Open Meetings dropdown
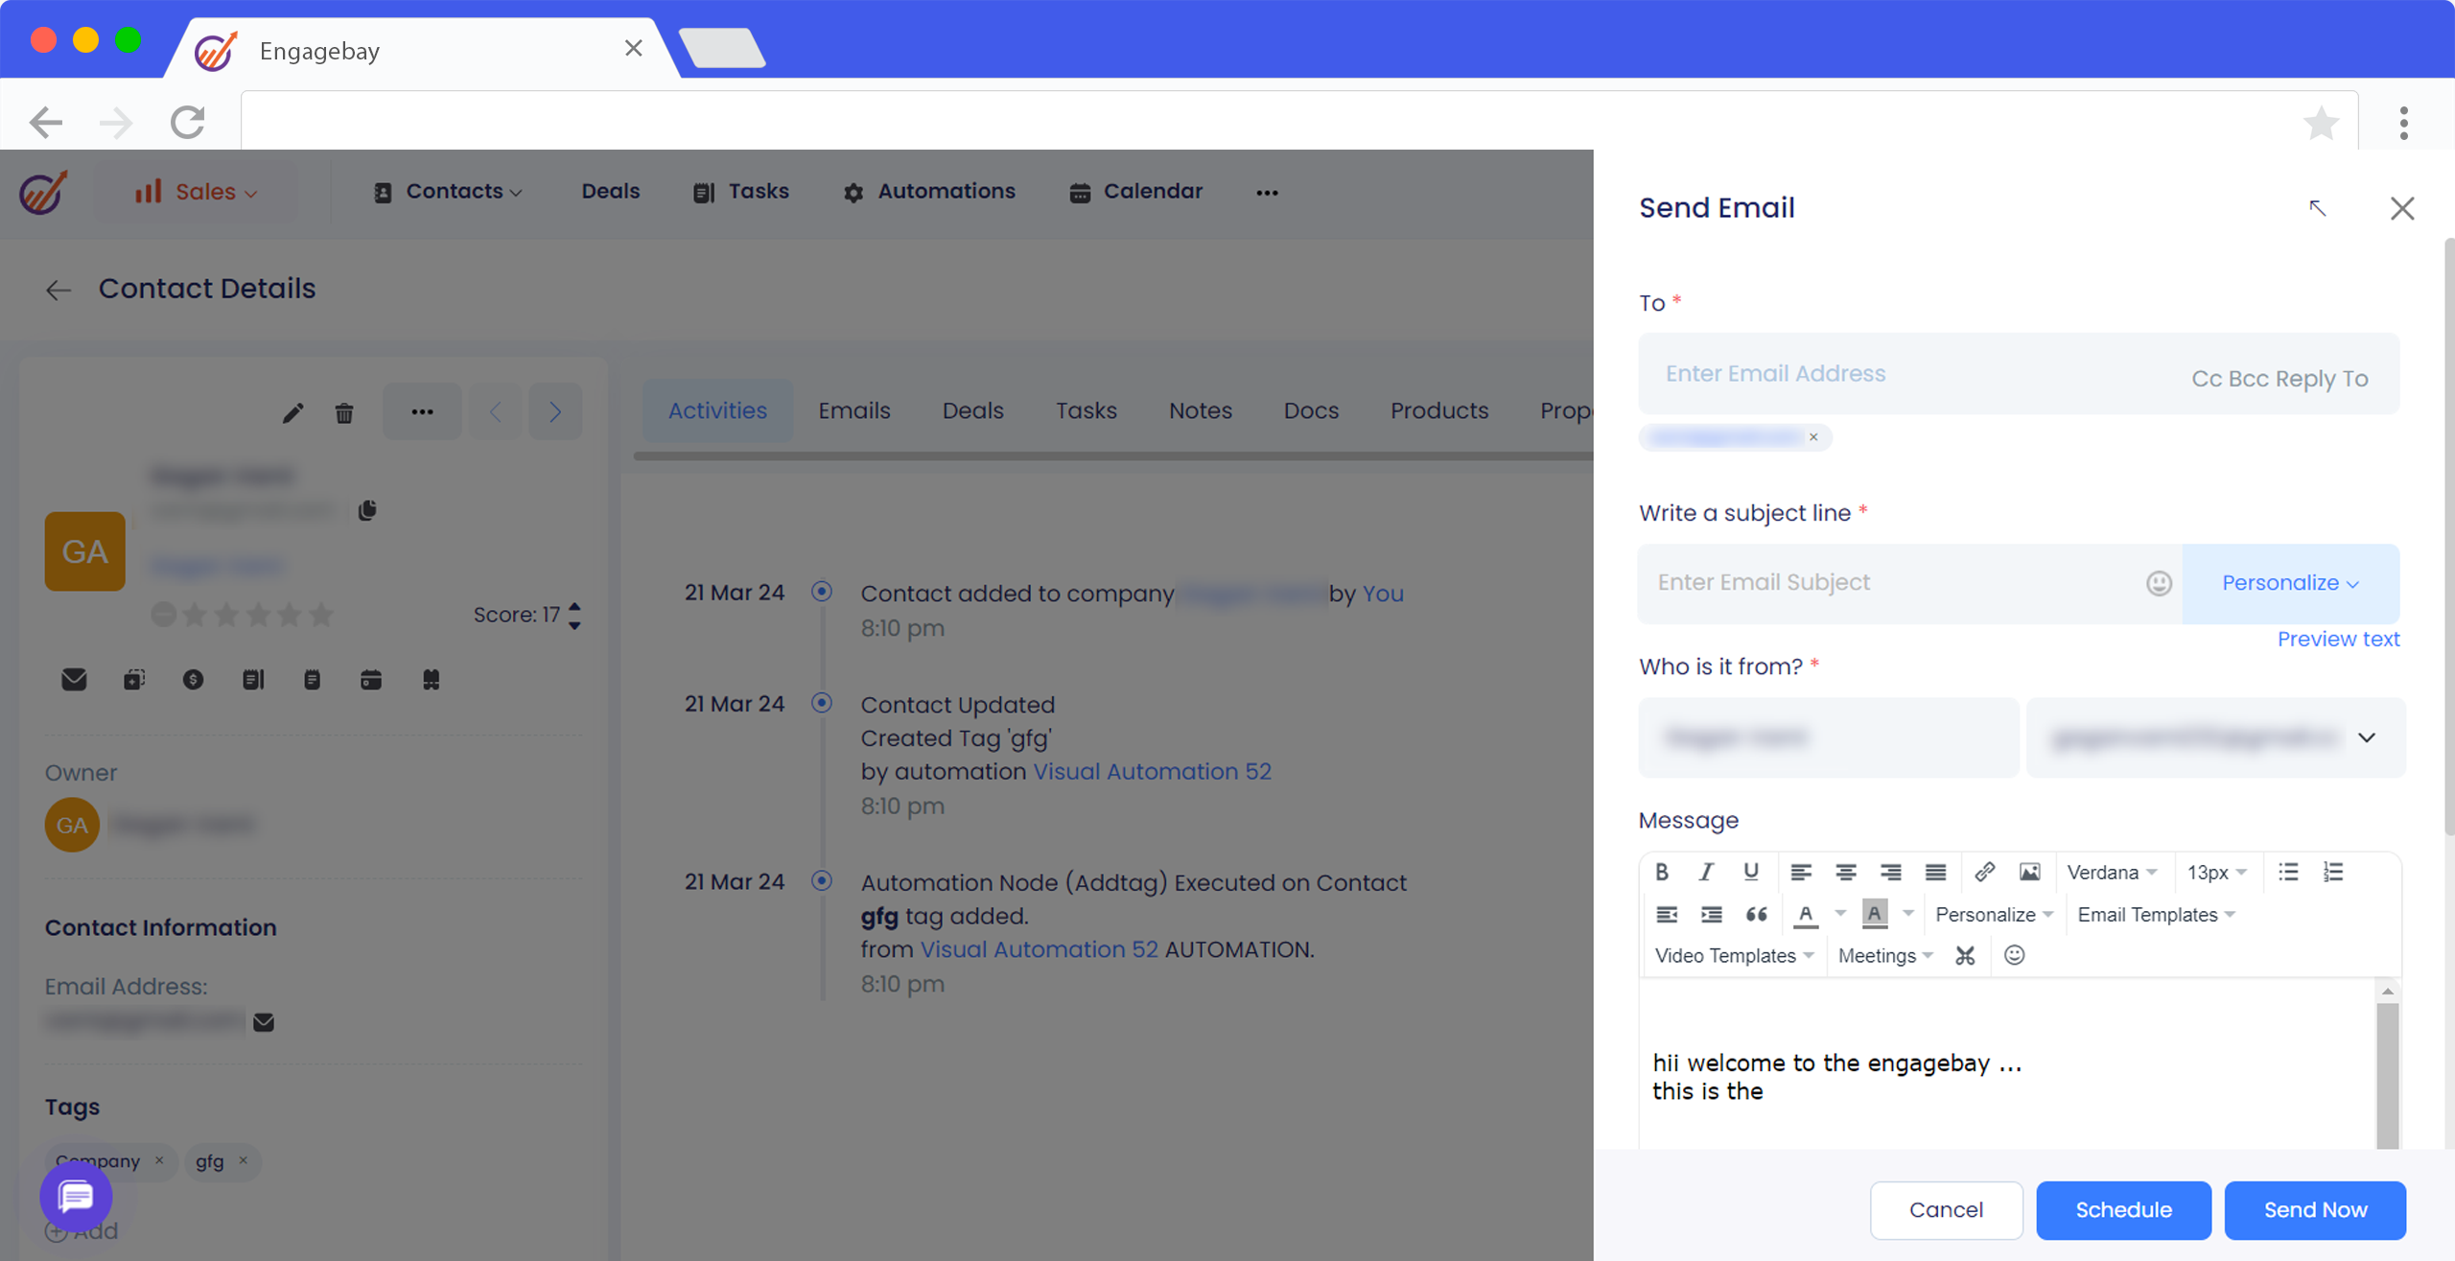Viewport: 2455px width, 1261px height. pyautogui.click(x=1885, y=955)
